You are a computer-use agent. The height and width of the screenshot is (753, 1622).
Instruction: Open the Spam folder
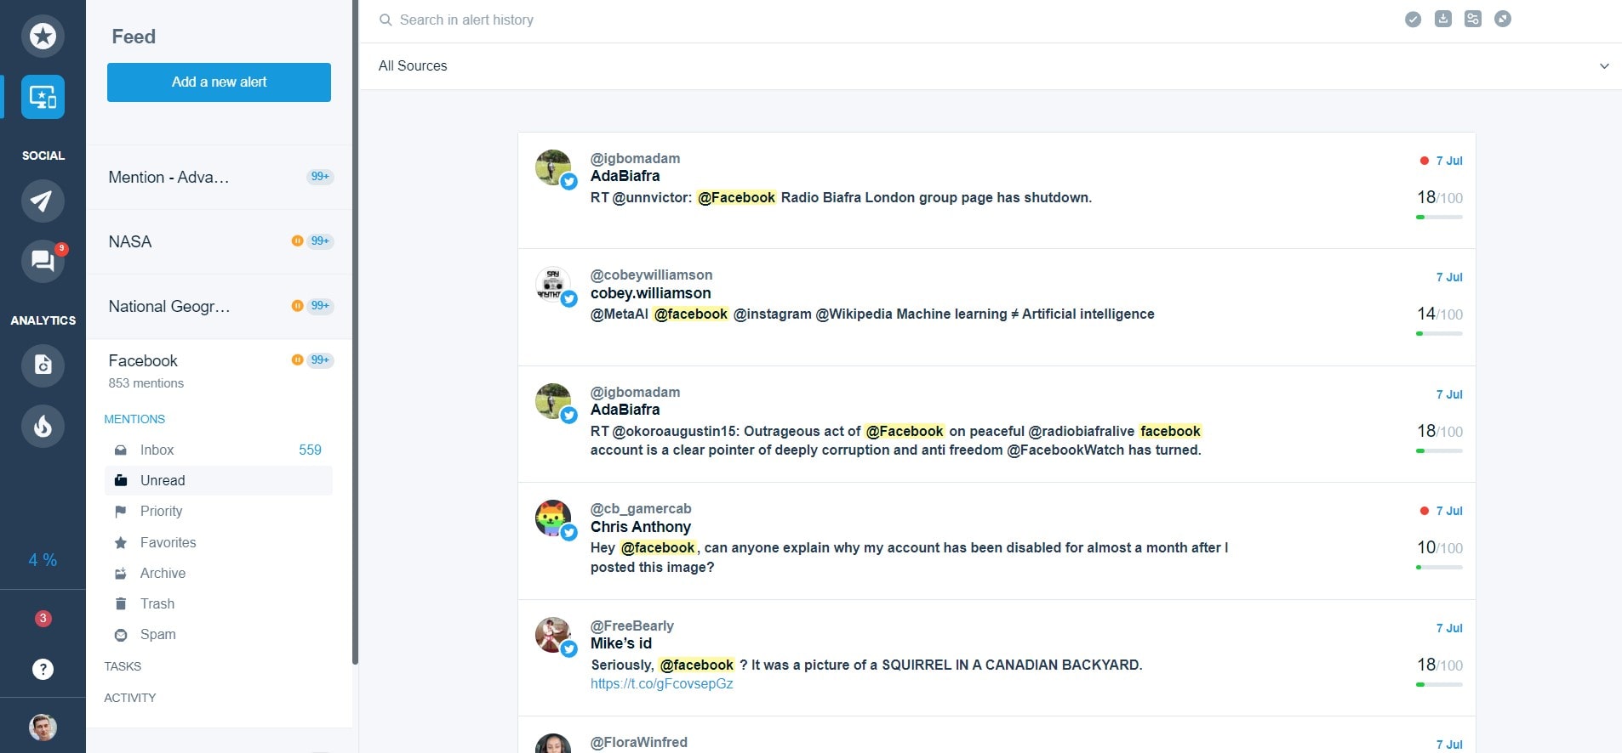point(219,634)
